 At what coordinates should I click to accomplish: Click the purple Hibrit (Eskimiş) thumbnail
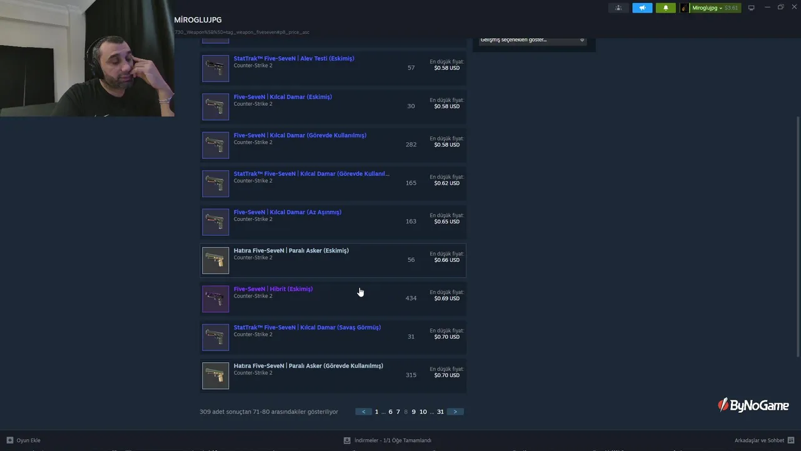(215, 299)
